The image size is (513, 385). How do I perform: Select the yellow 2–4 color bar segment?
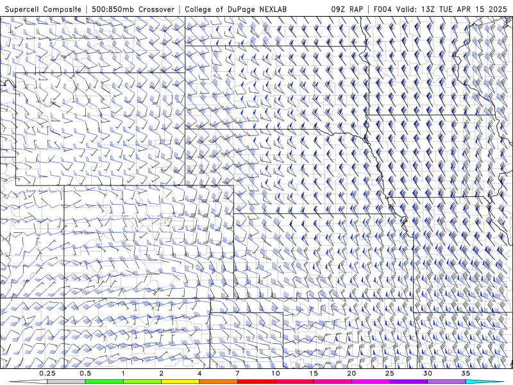point(180,382)
